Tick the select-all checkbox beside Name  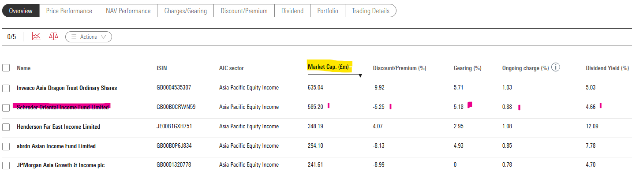[x=6, y=68]
